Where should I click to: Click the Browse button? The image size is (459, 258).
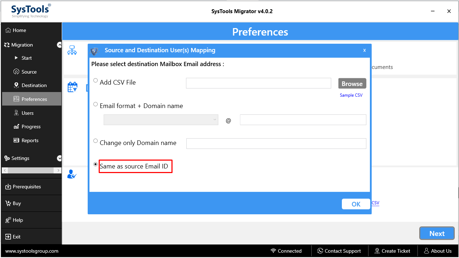352,84
